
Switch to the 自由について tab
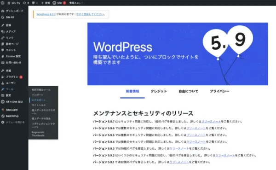tap(188, 91)
